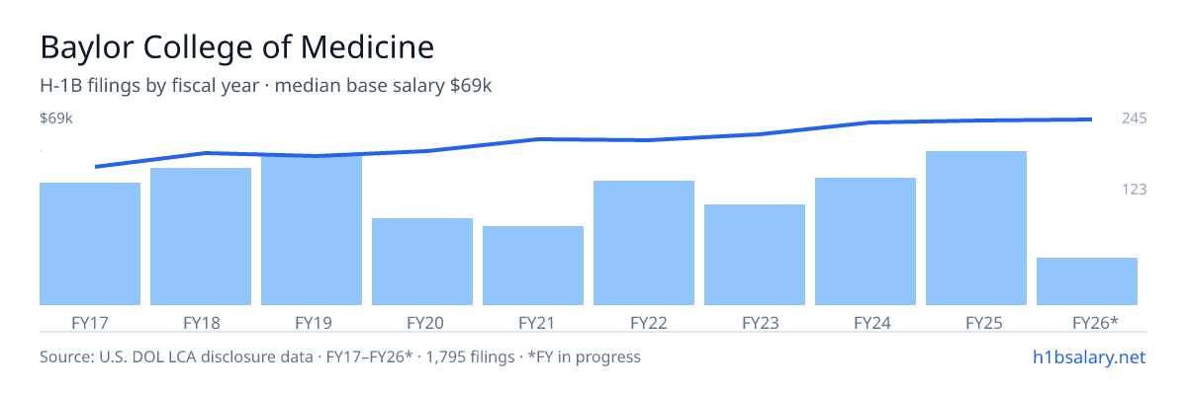The width and height of the screenshot is (1187, 395).
Task: Click the $69k salary axis label
Action: [56, 118]
